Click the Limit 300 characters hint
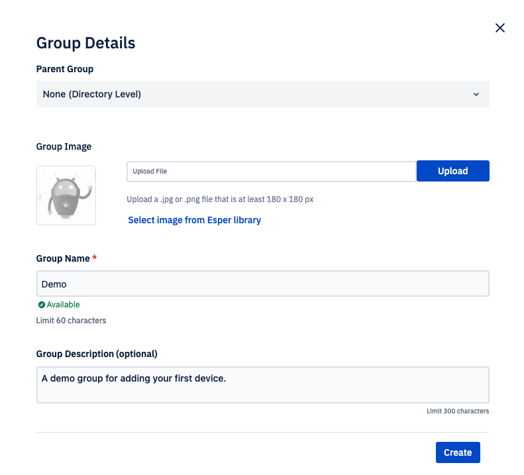Screen dimensions: 524x475 coord(458,411)
